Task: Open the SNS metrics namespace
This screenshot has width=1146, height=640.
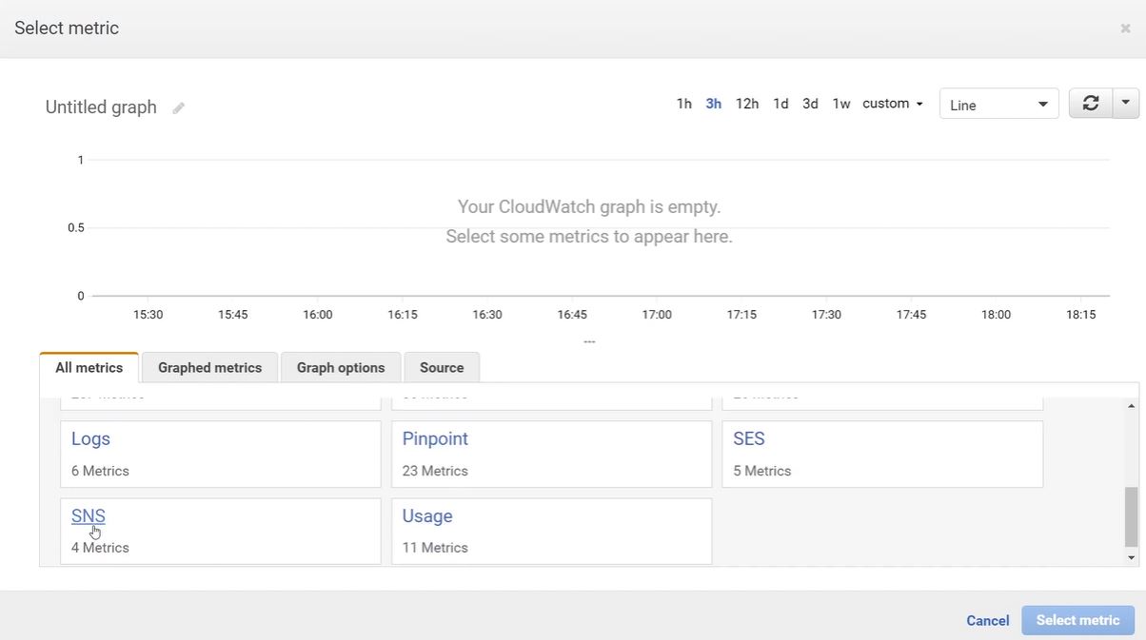Action: point(89,516)
